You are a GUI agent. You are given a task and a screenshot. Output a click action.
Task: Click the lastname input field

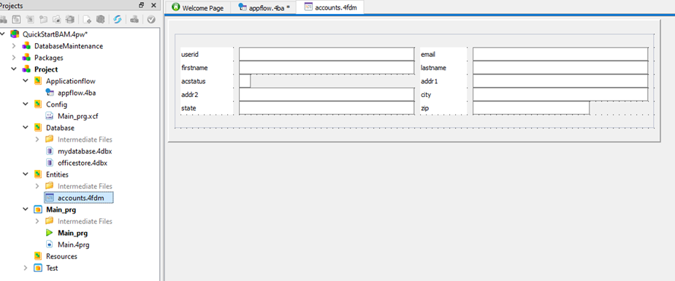tap(560, 68)
